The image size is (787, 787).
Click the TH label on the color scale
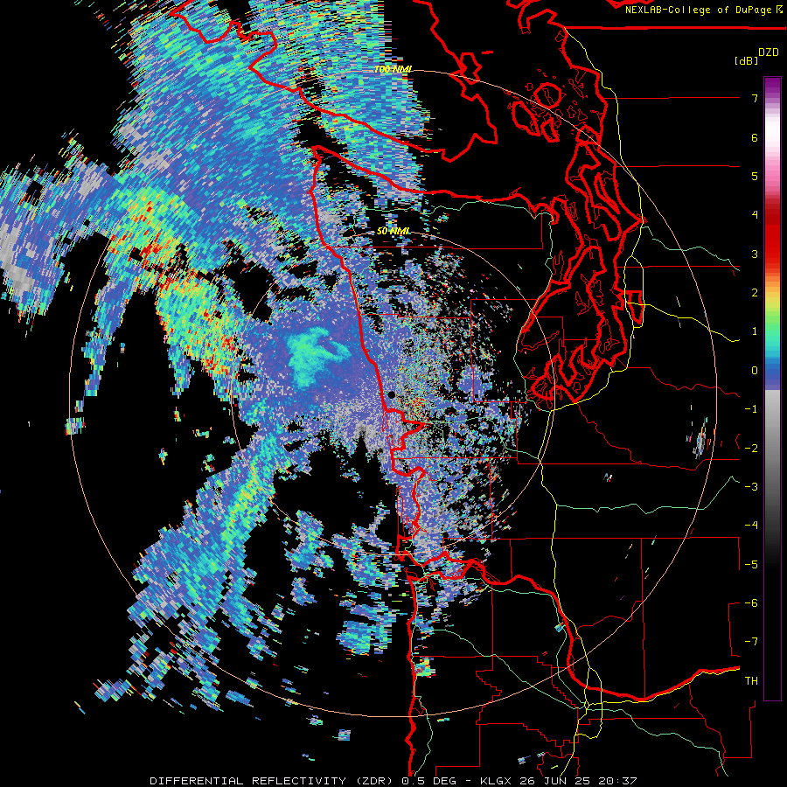[x=751, y=681]
